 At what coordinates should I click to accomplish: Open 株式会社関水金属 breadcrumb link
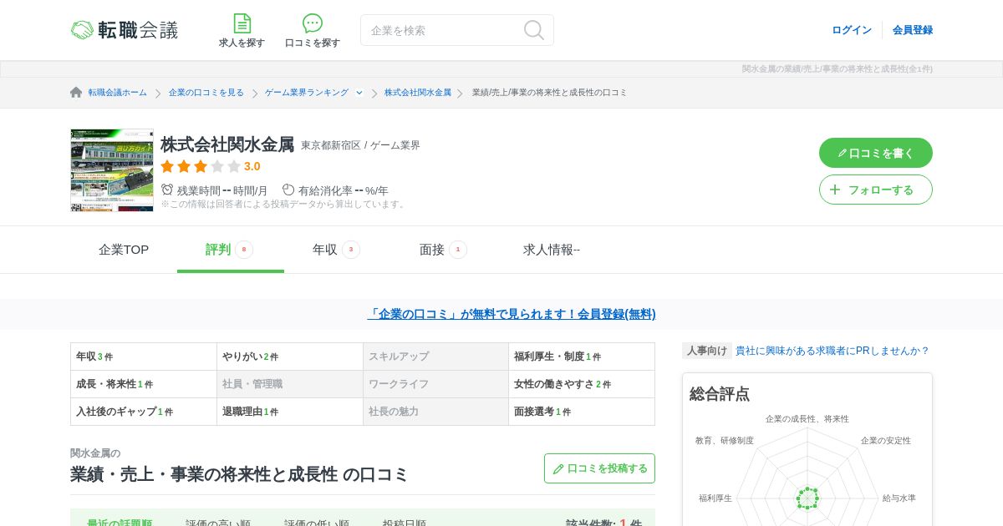point(418,93)
